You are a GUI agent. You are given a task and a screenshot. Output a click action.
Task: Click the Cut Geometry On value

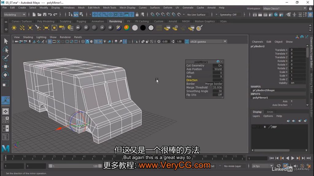[217, 65]
